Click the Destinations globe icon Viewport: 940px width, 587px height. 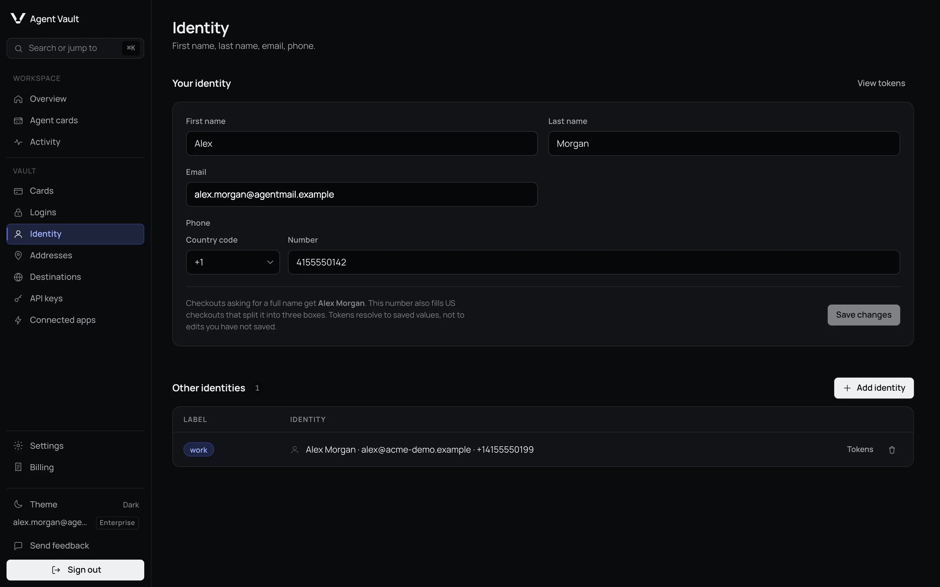(x=18, y=277)
